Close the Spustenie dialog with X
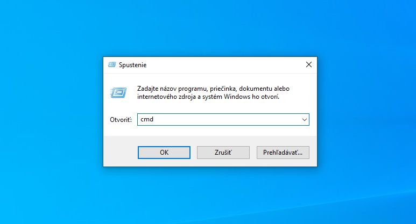The image size is (416, 224). 308,64
